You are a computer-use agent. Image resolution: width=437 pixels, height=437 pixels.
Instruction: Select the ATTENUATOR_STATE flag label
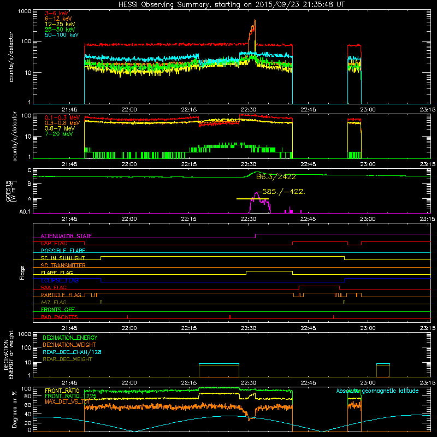pyautogui.click(x=66, y=236)
